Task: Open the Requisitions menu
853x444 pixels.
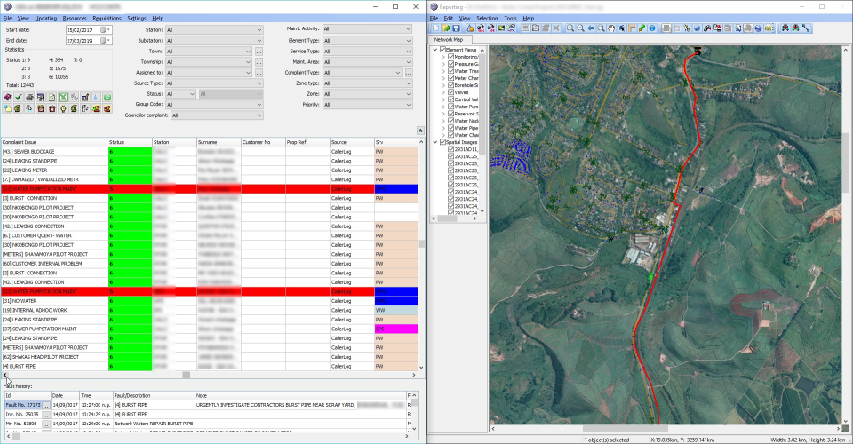Action: click(x=107, y=18)
